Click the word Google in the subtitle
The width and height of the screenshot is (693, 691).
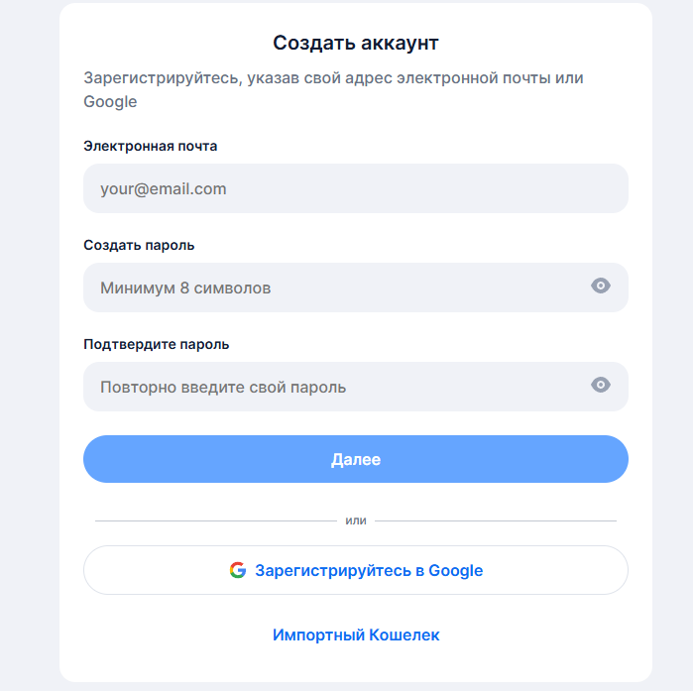point(110,101)
